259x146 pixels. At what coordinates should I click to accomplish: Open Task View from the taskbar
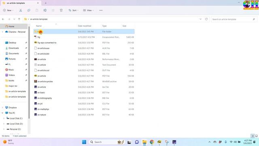click(x=129, y=142)
